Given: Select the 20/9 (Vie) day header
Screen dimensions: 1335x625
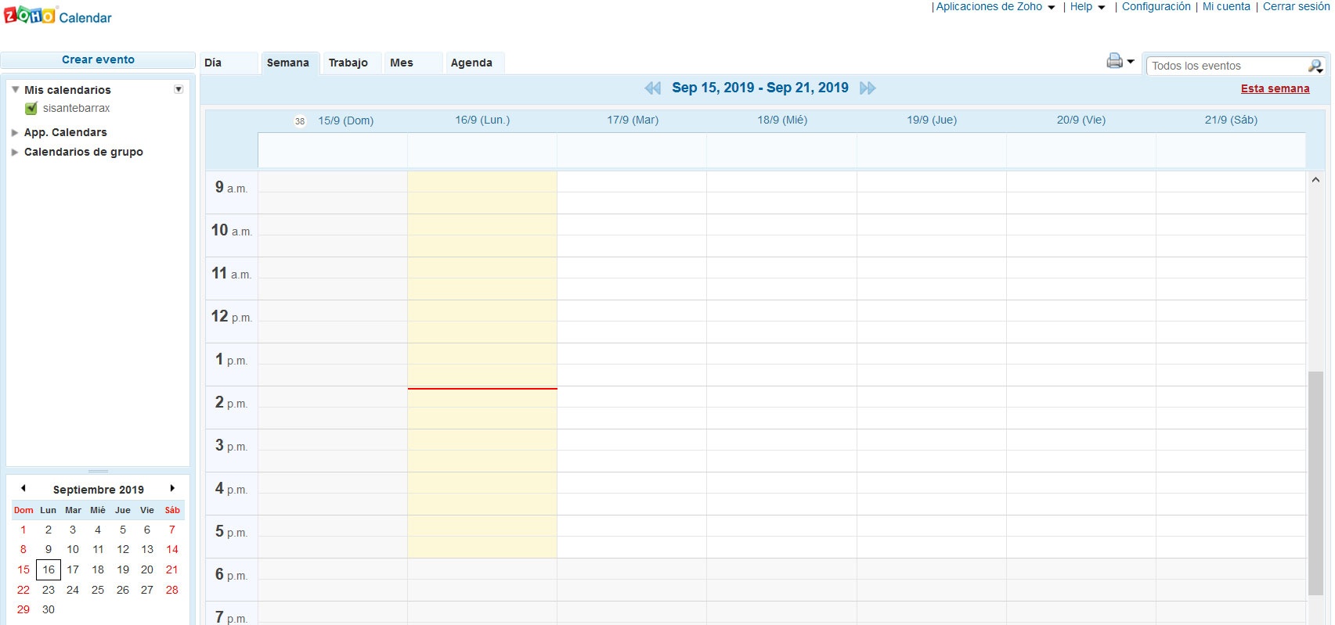Looking at the screenshot, I should pyautogui.click(x=1081, y=120).
